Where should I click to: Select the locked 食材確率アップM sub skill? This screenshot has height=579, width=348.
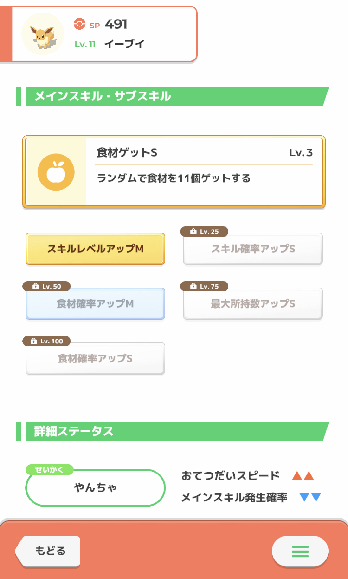click(95, 304)
